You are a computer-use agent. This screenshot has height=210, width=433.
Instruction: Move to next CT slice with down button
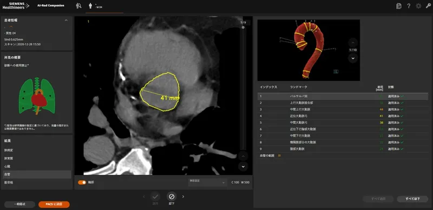[243, 166]
